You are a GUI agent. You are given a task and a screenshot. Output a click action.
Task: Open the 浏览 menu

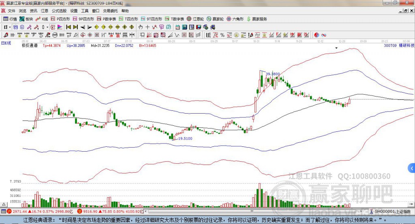[23, 11]
